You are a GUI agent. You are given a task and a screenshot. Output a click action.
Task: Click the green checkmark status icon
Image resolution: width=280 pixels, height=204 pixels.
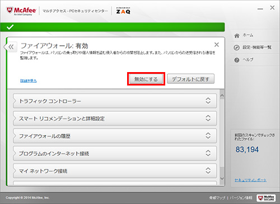click(10, 27)
